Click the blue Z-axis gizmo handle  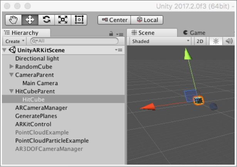click(x=213, y=107)
